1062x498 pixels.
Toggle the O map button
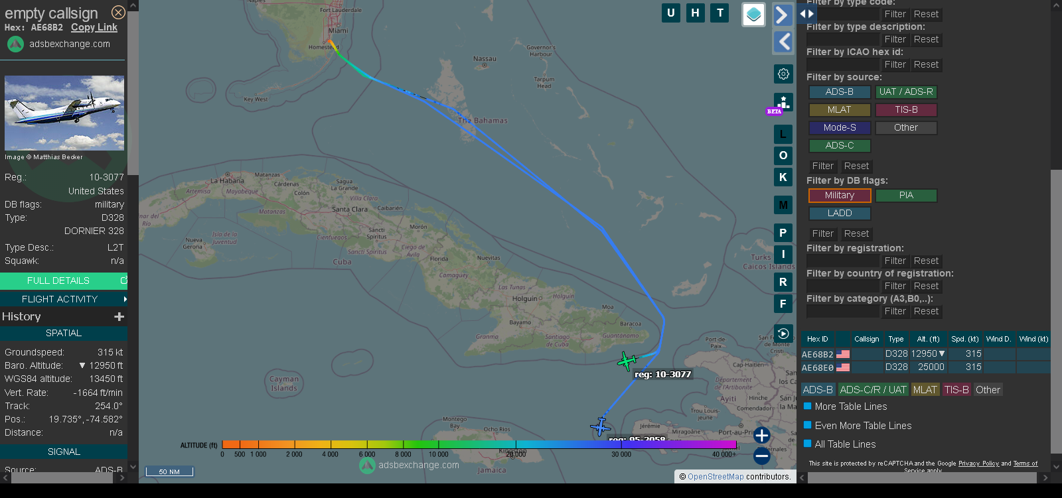point(783,155)
